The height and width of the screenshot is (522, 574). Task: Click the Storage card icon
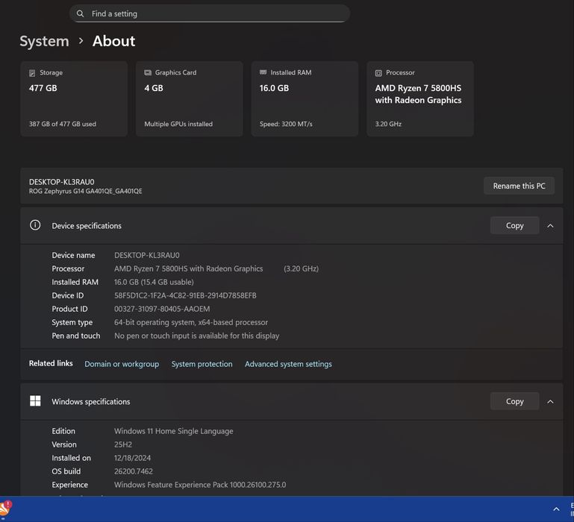pos(32,73)
